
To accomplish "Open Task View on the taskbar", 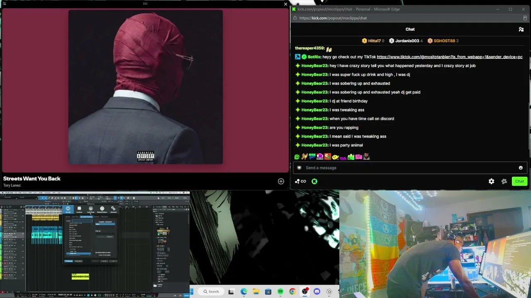I will point(231,291).
